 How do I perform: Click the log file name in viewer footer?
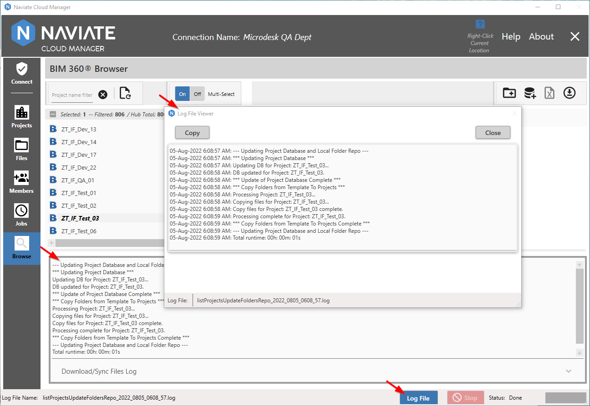coord(263,300)
